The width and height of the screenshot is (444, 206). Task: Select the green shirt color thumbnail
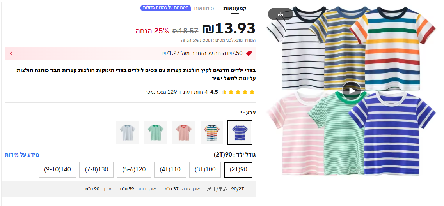pyautogui.click(x=156, y=132)
